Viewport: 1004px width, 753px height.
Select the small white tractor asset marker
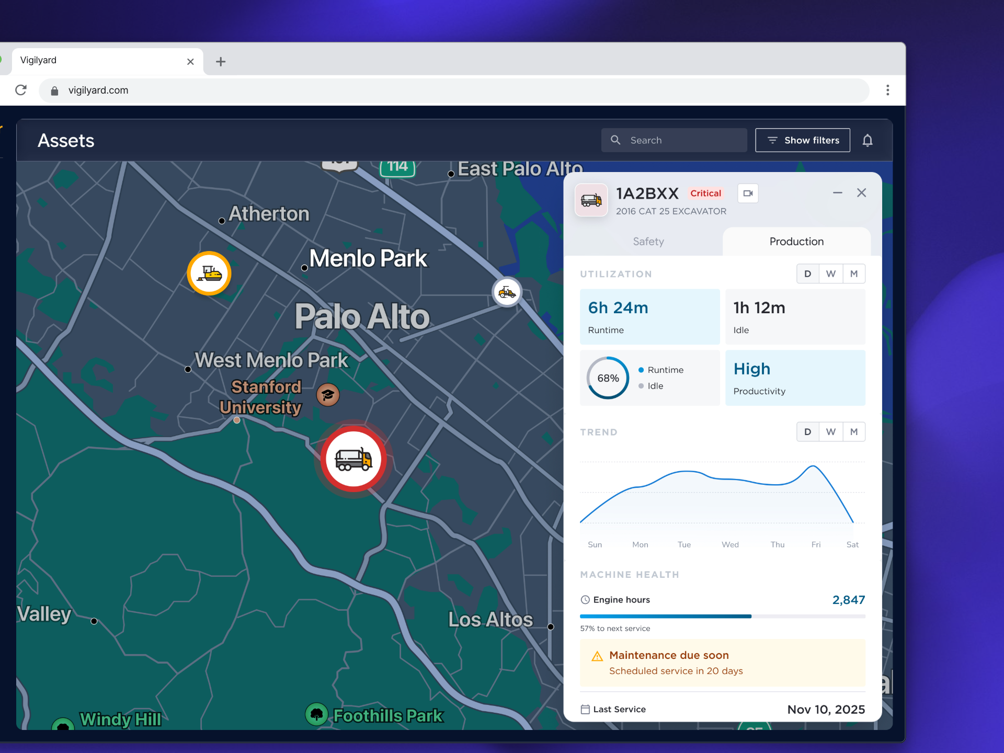point(507,292)
